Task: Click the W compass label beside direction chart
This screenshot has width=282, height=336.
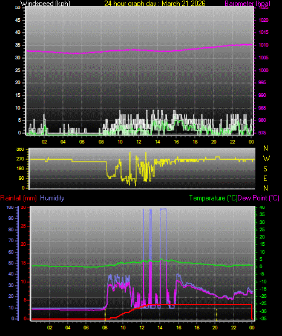Action: coord(266,159)
